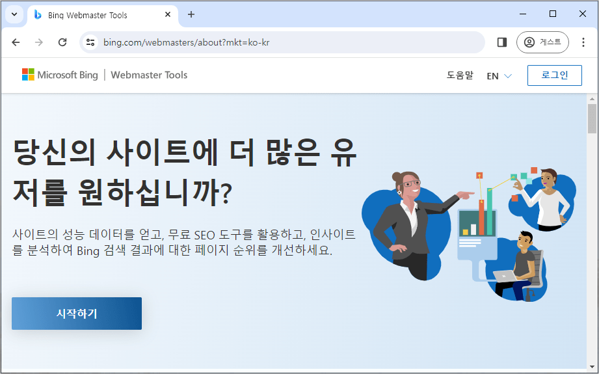The height and width of the screenshot is (374, 599).
Task: Open Chrome's three-dot menu
Action: click(x=583, y=42)
